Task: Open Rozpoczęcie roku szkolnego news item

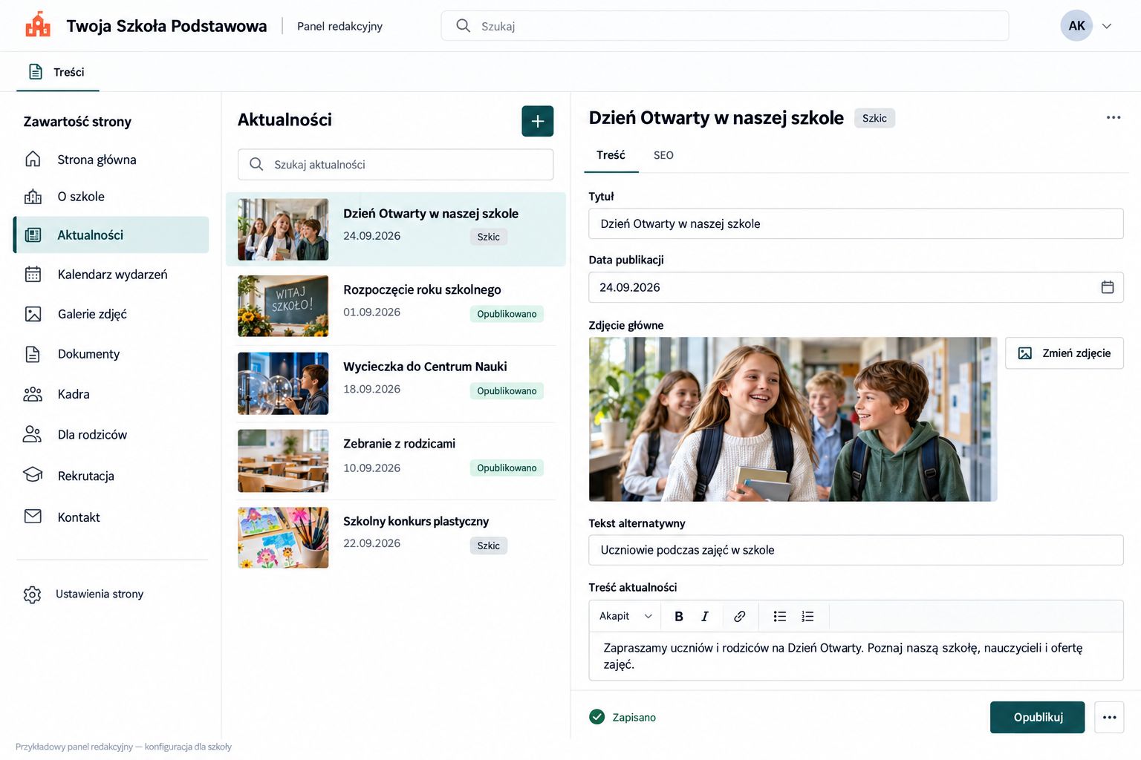Action: pyautogui.click(x=397, y=306)
